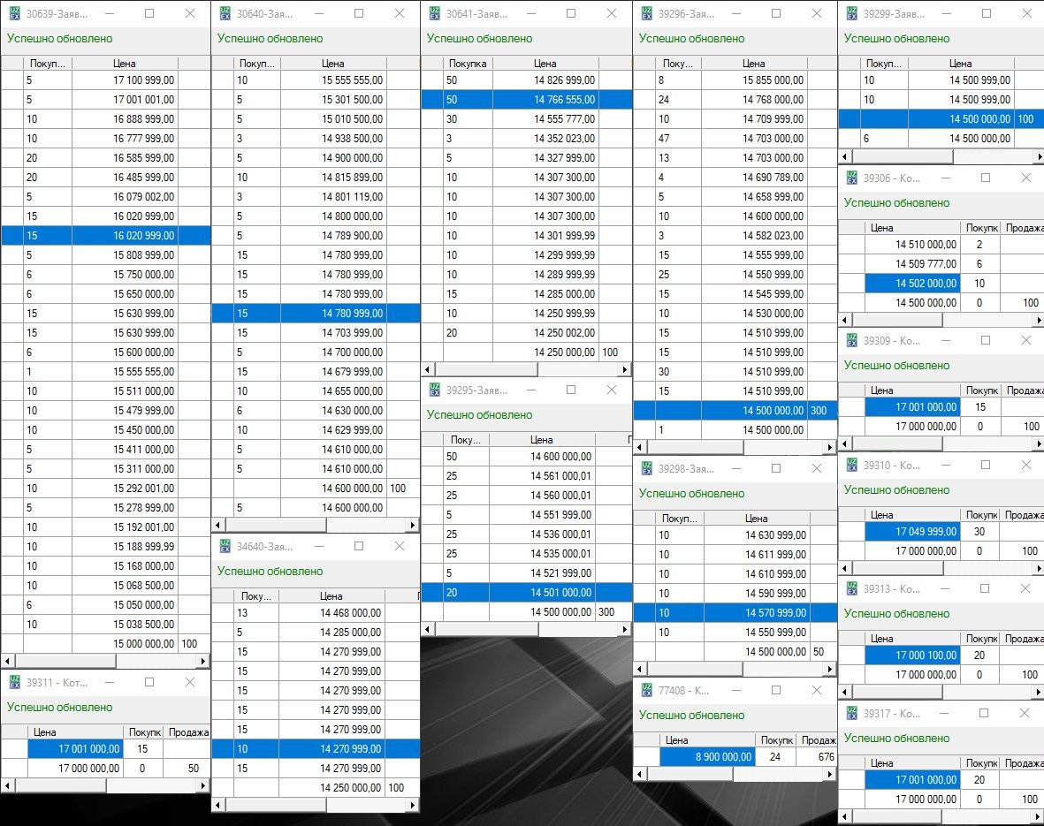Click the app icon of window 77408

point(647,691)
